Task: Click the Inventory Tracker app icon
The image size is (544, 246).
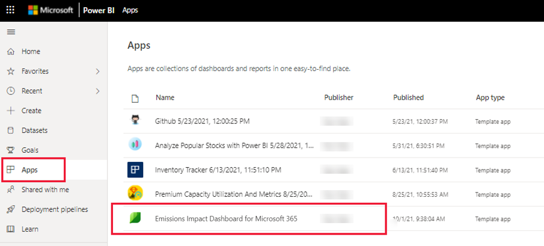Action: [135, 169]
